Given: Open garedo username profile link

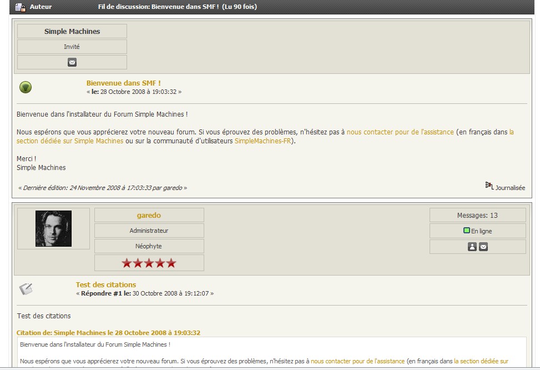Looking at the screenshot, I should click(149, 215).
